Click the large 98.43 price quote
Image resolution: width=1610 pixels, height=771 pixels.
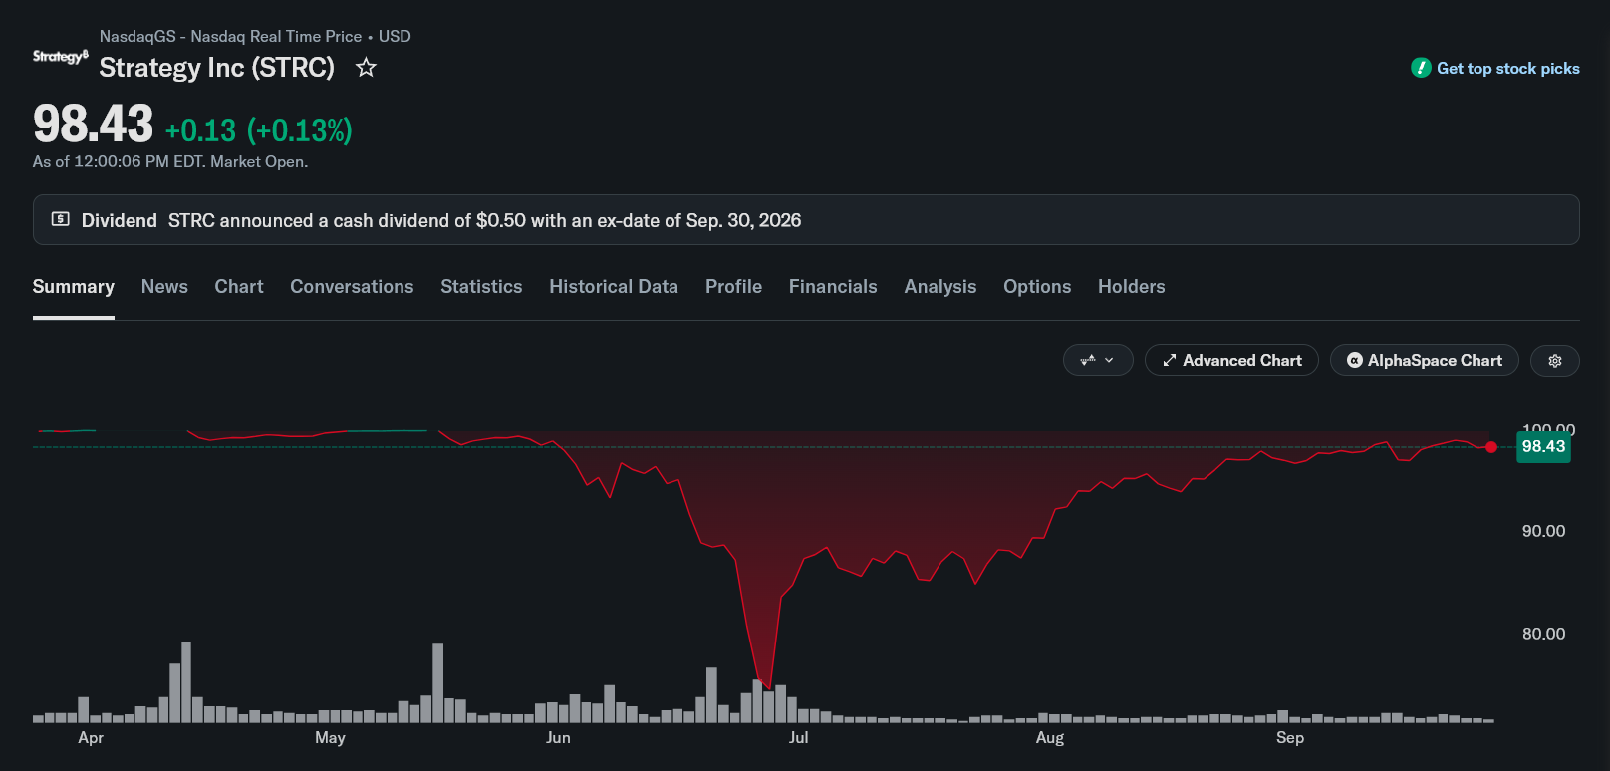click(93, 125)
